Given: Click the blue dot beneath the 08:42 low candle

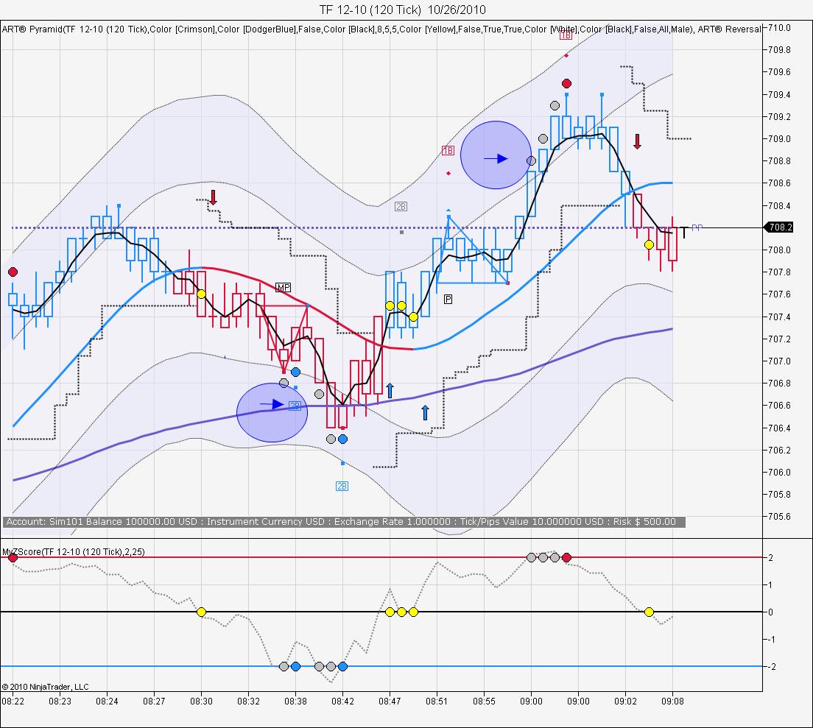Looking at the screenshot, I should click(342, 439).
